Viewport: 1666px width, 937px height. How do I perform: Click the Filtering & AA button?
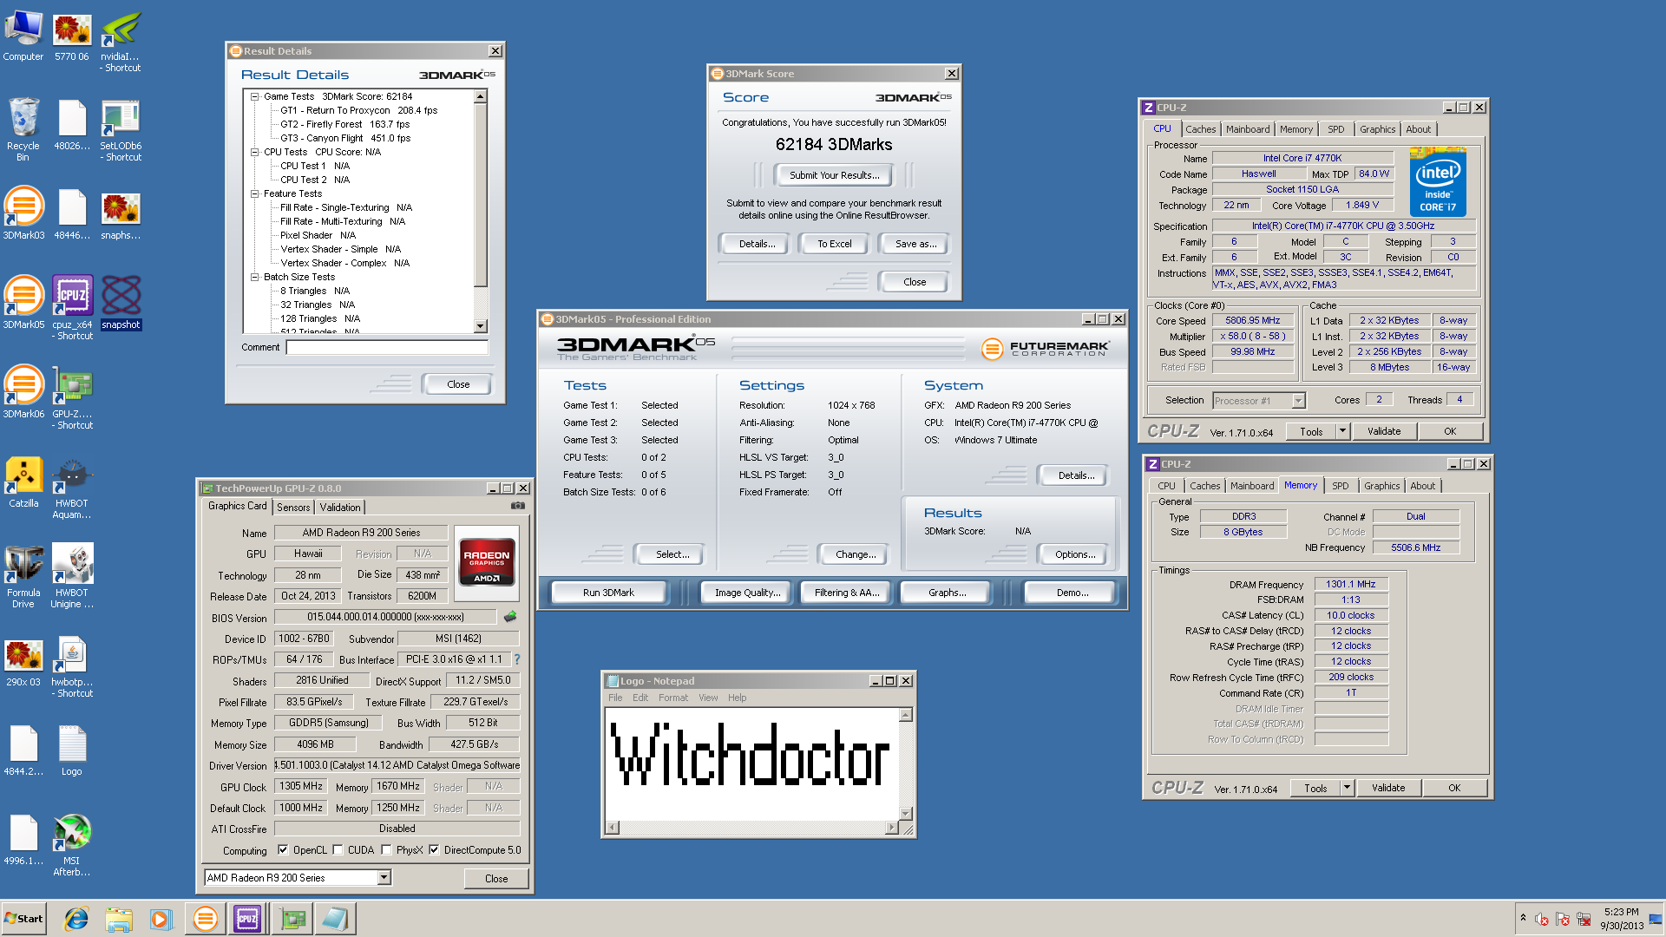[x=846, y=593]
